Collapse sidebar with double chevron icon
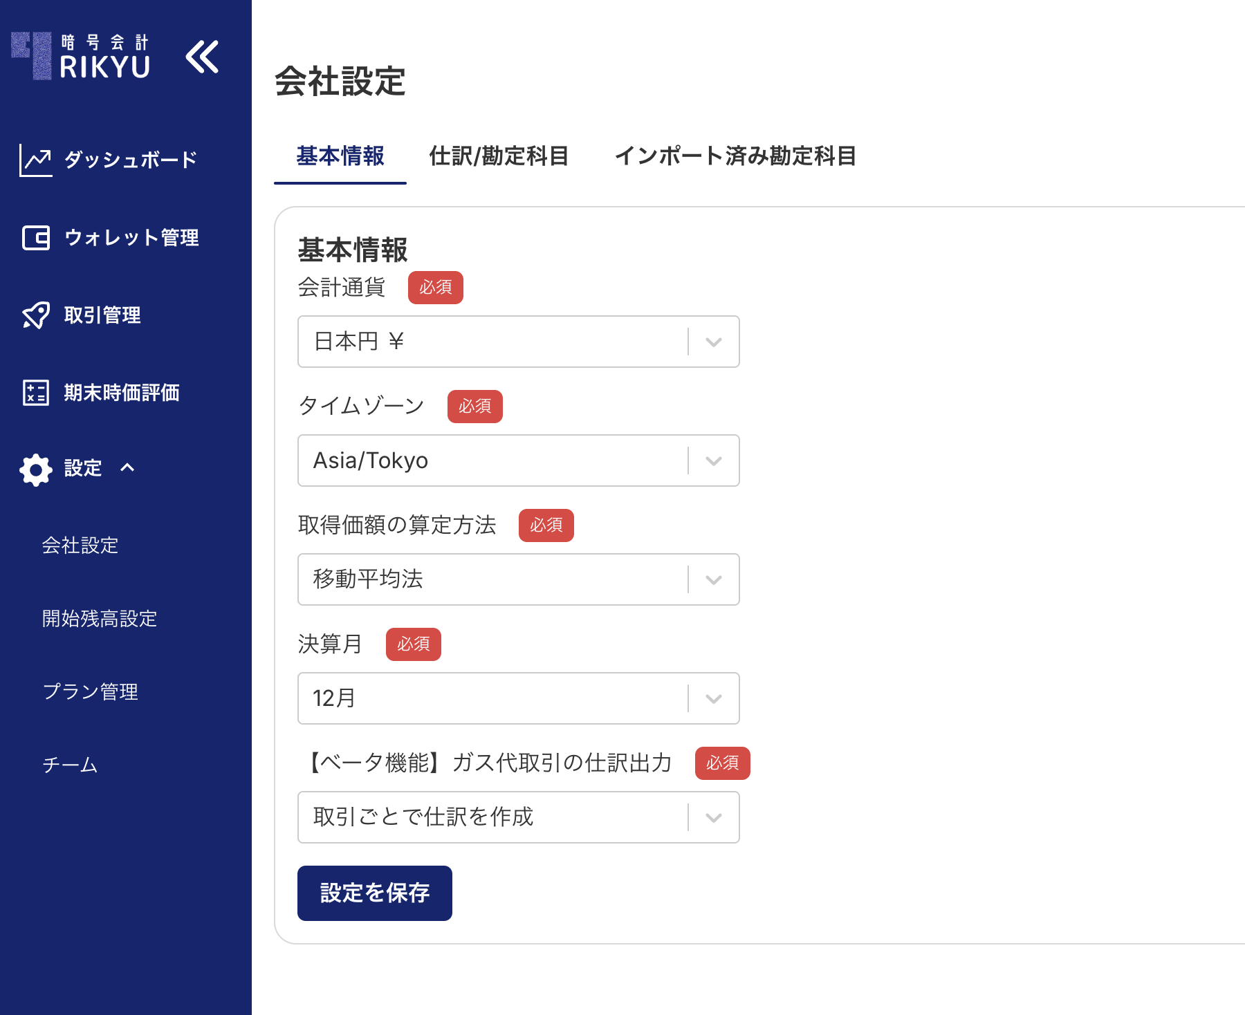The image size is (1245, 1015). click(x=202, y=57)
